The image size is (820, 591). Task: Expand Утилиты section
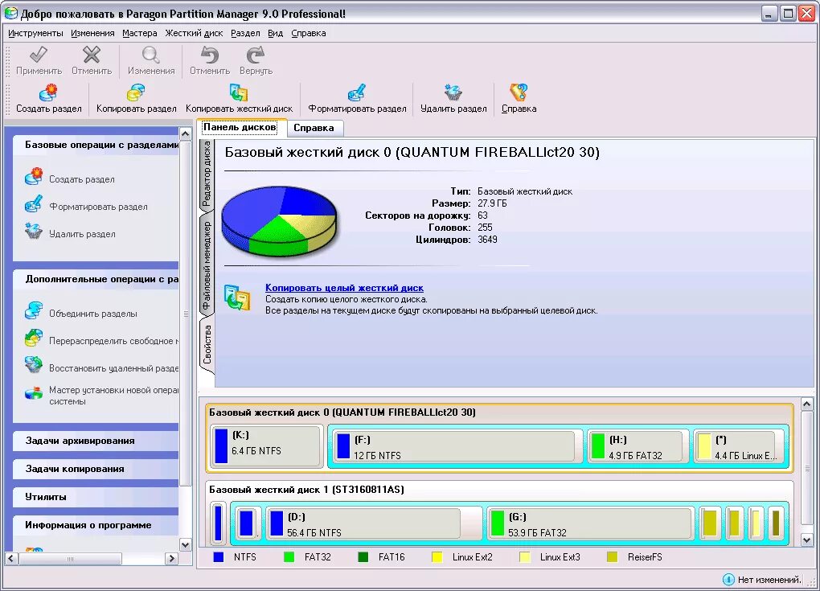[x=96, y=497]
